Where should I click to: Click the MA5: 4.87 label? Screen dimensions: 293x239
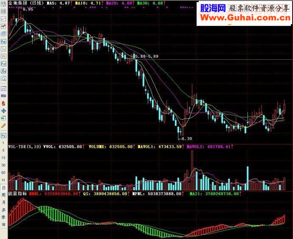coord(58,3)
